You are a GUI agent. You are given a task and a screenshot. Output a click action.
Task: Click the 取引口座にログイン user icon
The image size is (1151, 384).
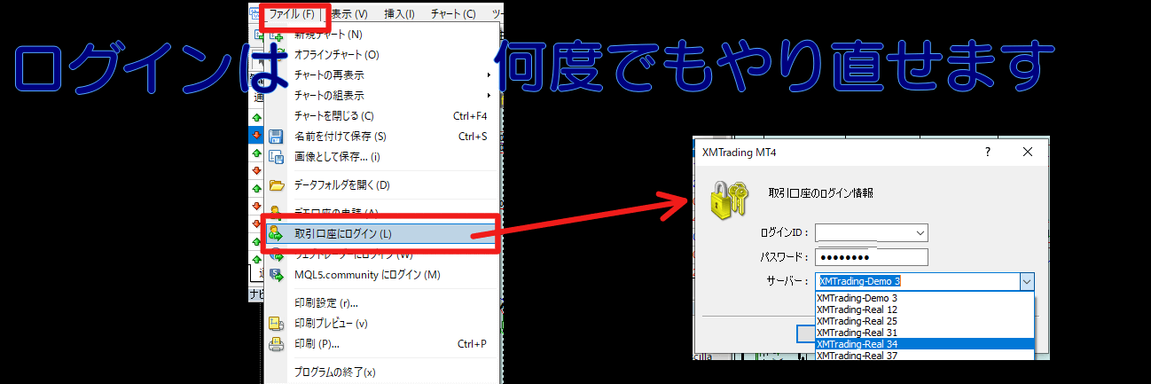pos(276,234)
